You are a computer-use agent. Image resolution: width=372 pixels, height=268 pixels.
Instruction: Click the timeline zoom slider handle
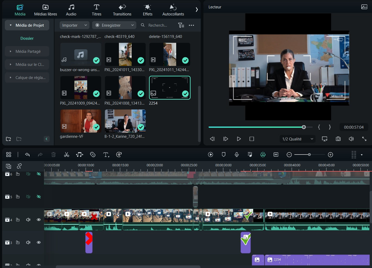309,155
